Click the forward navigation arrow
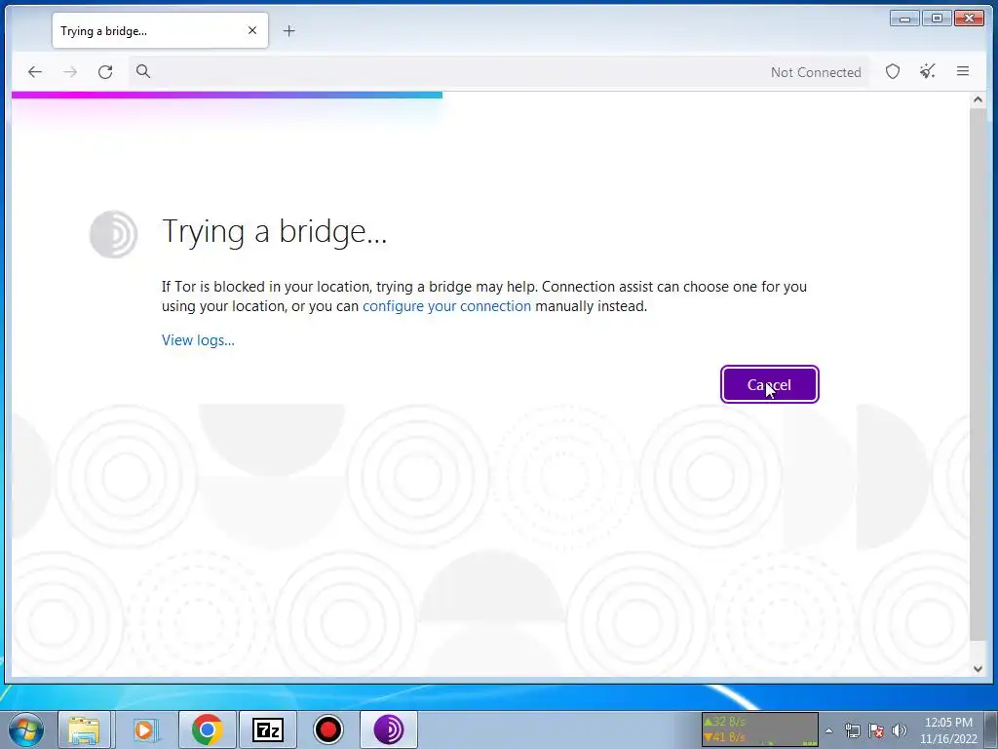The image size is (998, 749). [x=70, y=72]
